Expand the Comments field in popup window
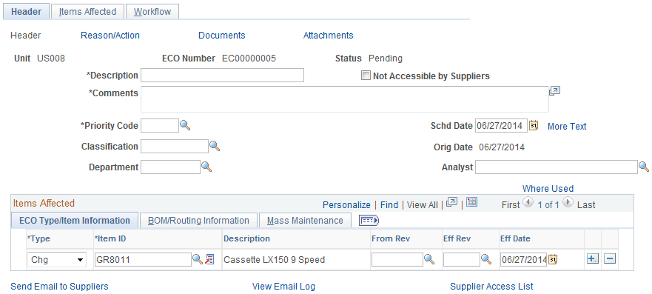Image resolution: width=652 pixels, height=294 pixels. [555, 90]
